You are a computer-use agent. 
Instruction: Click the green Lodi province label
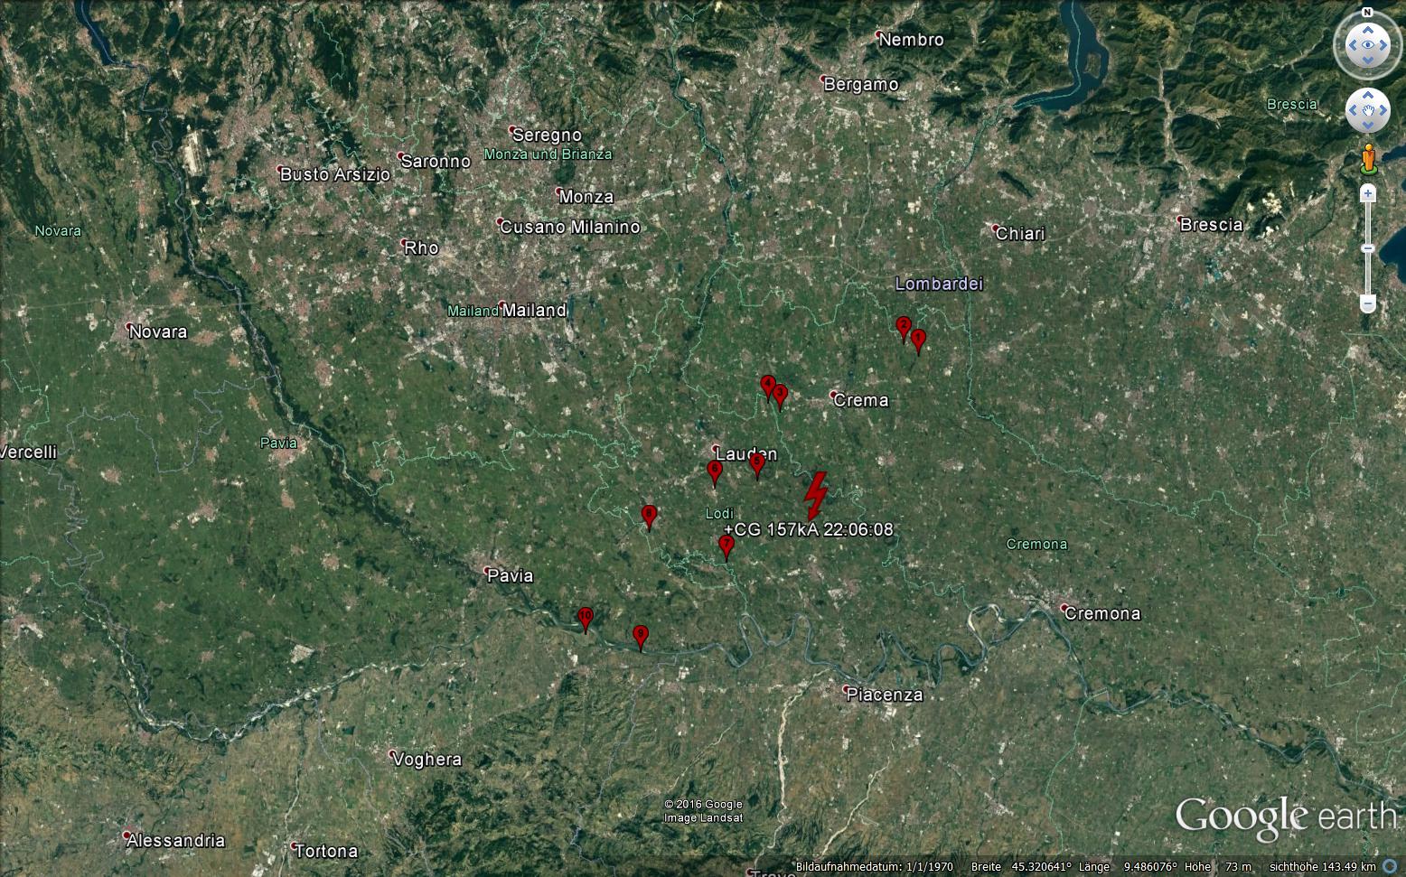[719, 514]
